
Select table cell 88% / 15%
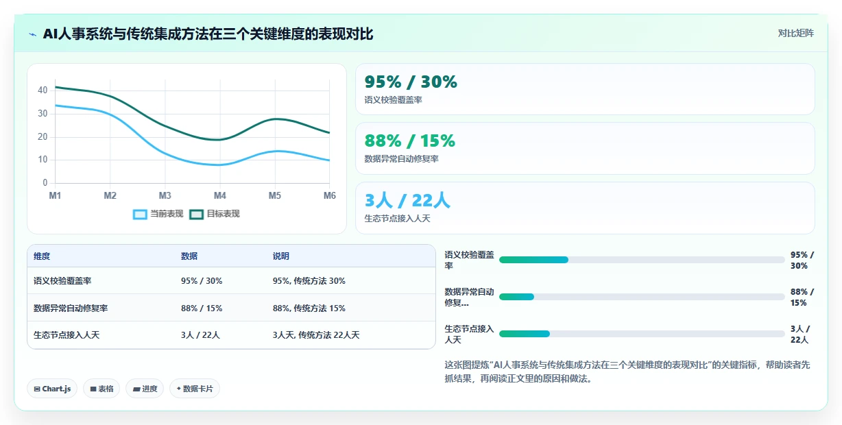pyautogui.click(x=202, y=308)
